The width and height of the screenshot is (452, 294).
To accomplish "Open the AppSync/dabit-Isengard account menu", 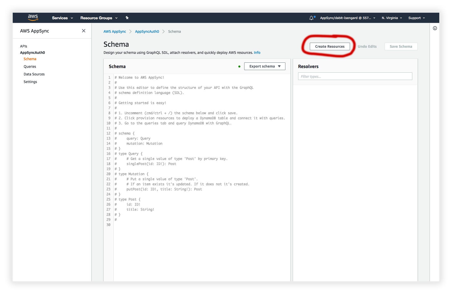I will coord(347,18).
